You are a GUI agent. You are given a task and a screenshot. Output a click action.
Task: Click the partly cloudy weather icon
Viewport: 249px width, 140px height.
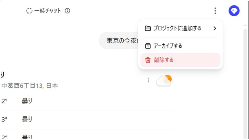(164, 80)
